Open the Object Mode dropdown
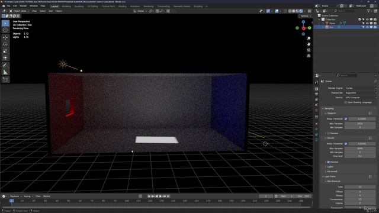This screenshot has width=379, height=213. pyautogui.click(x=19, y=11)
